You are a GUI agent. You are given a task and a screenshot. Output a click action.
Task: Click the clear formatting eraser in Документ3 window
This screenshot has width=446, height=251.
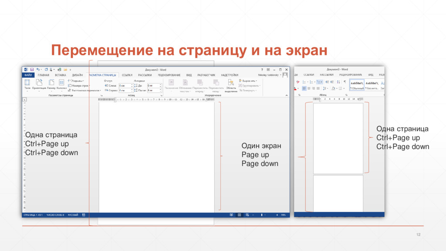[298, 82]
